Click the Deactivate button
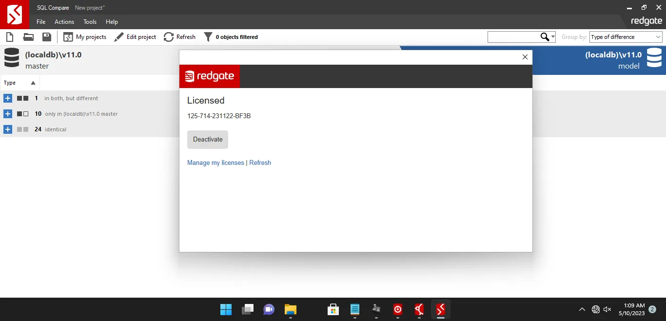Screen dimensions: 666x321 pos(208,140)
